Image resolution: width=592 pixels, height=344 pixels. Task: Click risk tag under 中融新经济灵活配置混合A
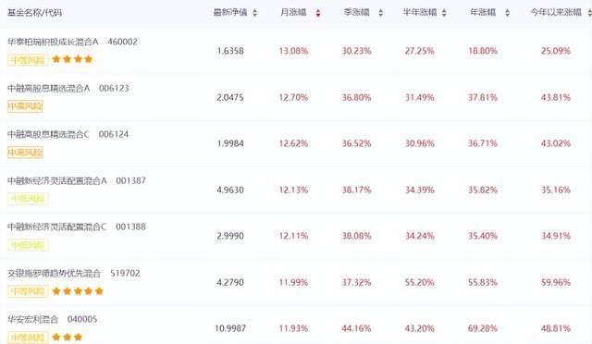tap(28, 199)
